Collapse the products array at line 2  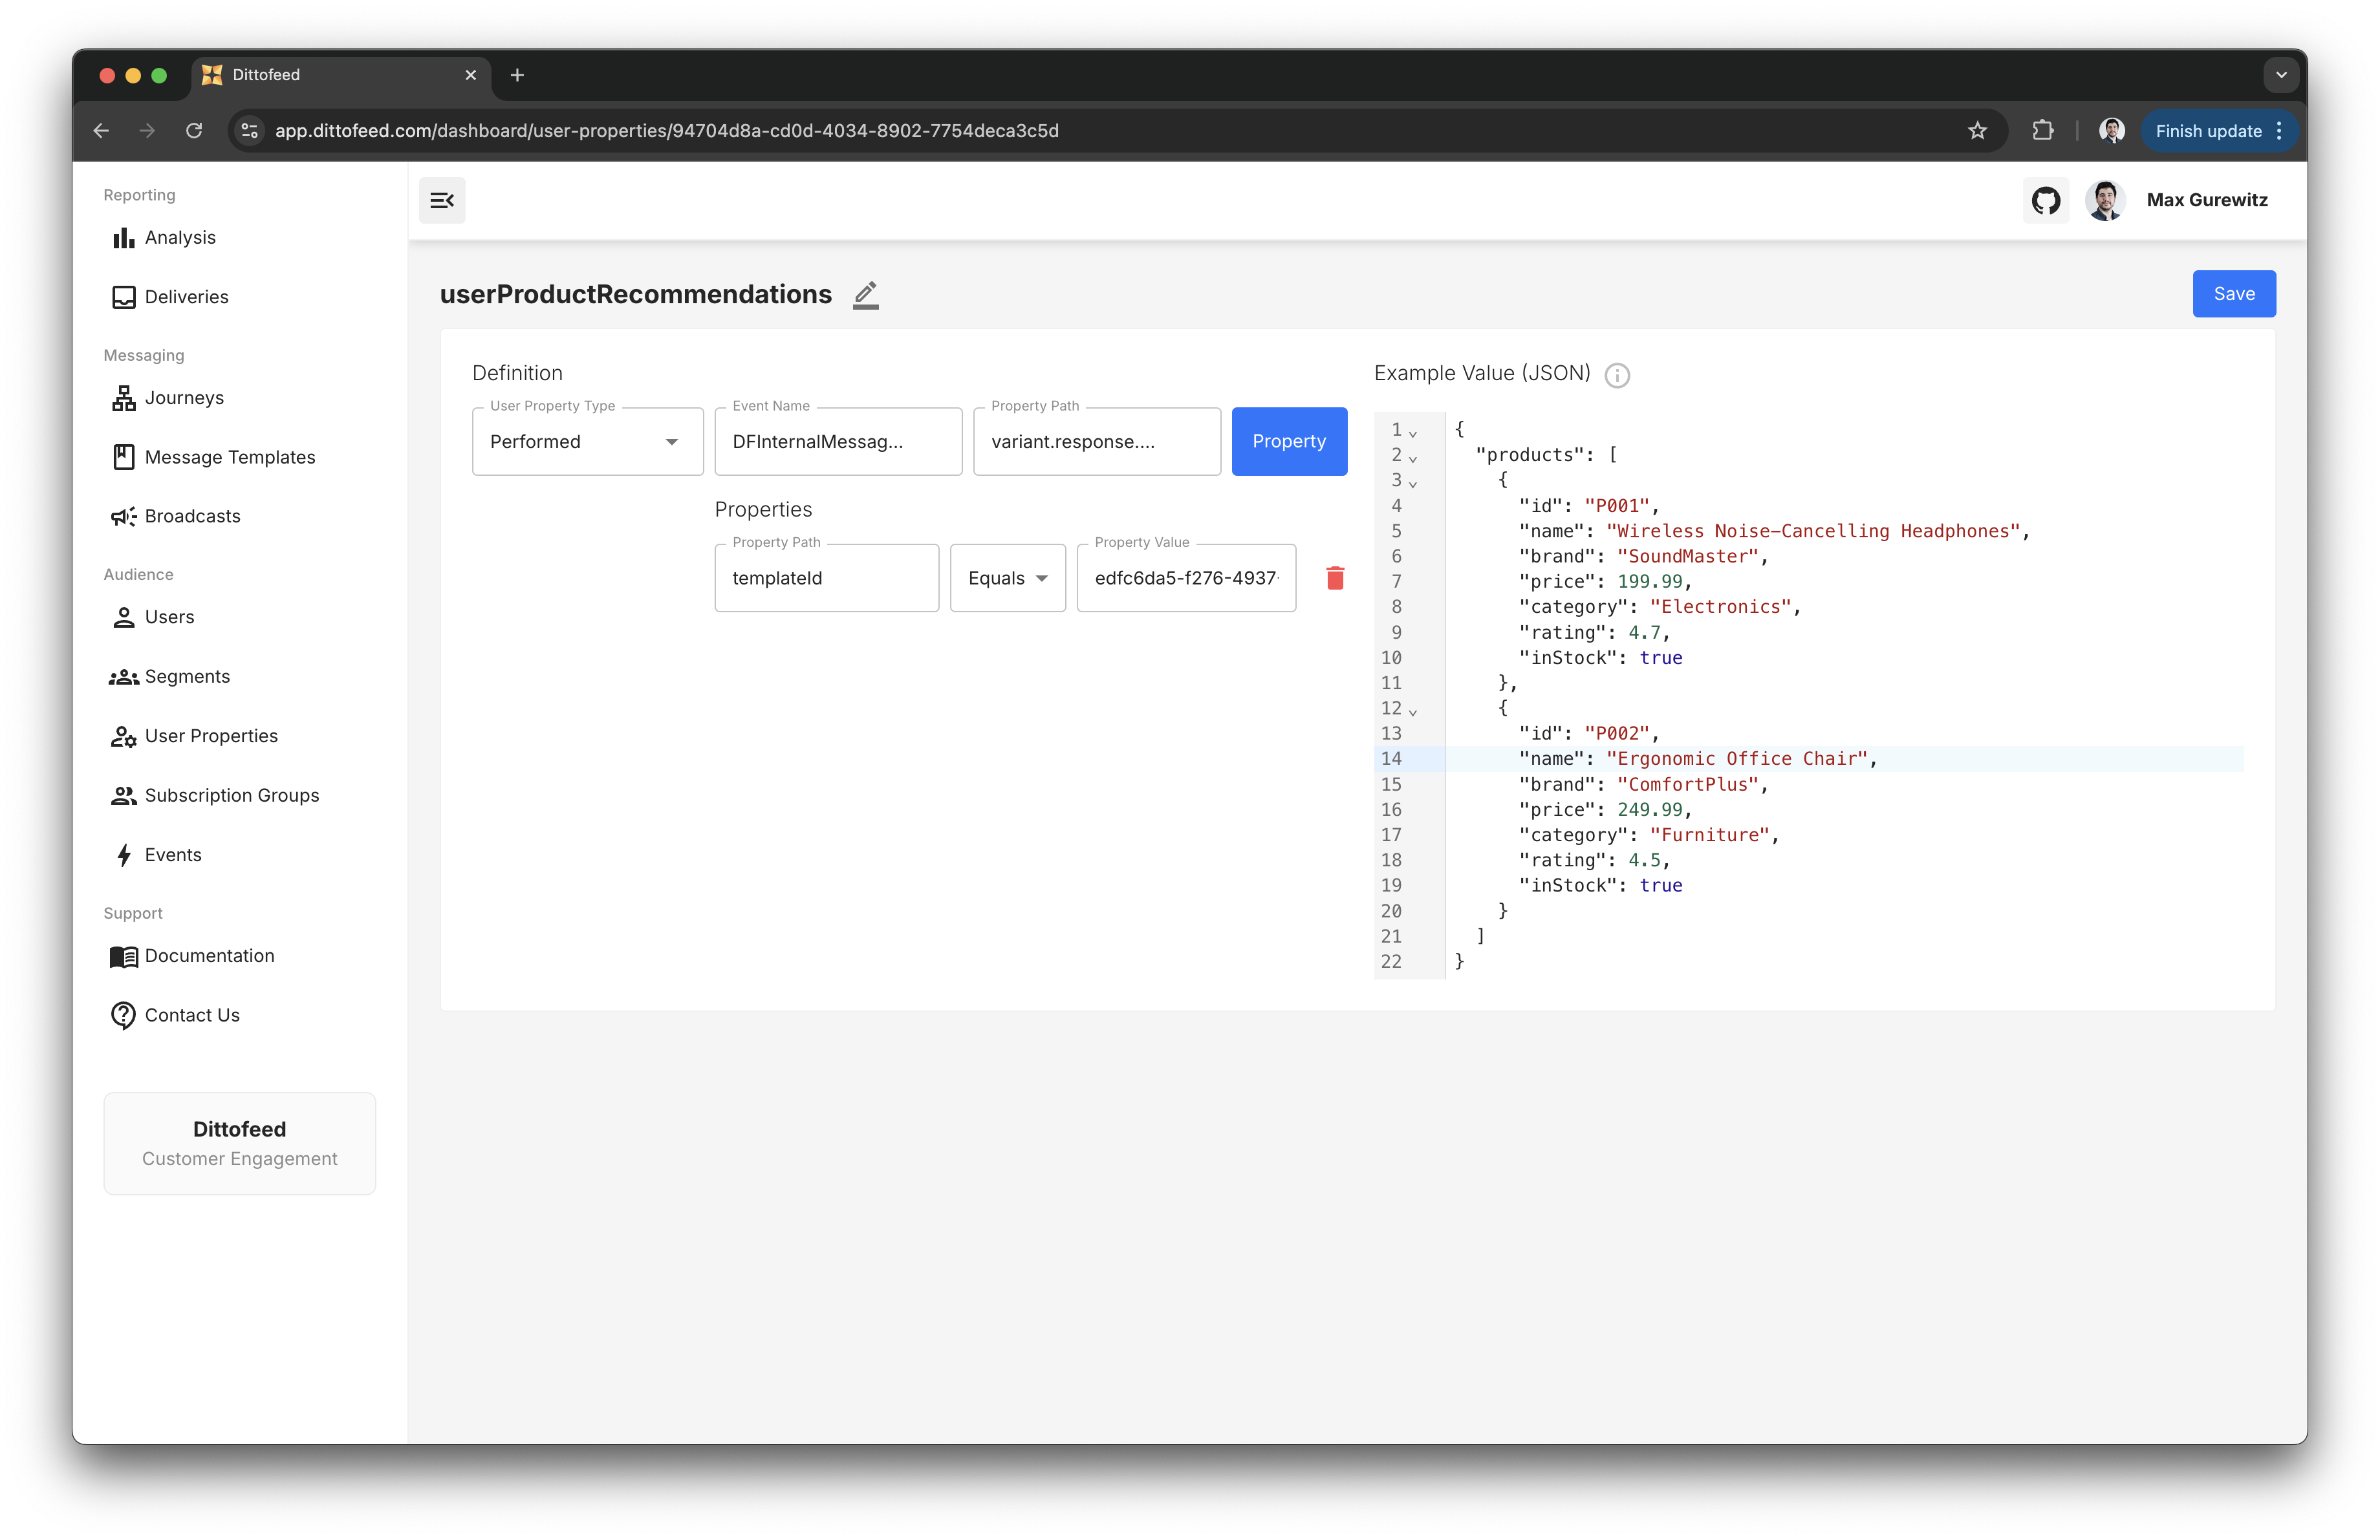pyautogui.click(x=1412, y=458)
